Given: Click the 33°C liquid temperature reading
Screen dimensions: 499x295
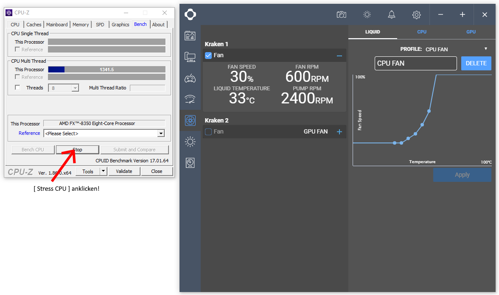Looking at the screenshot, I should coord(242,98).
